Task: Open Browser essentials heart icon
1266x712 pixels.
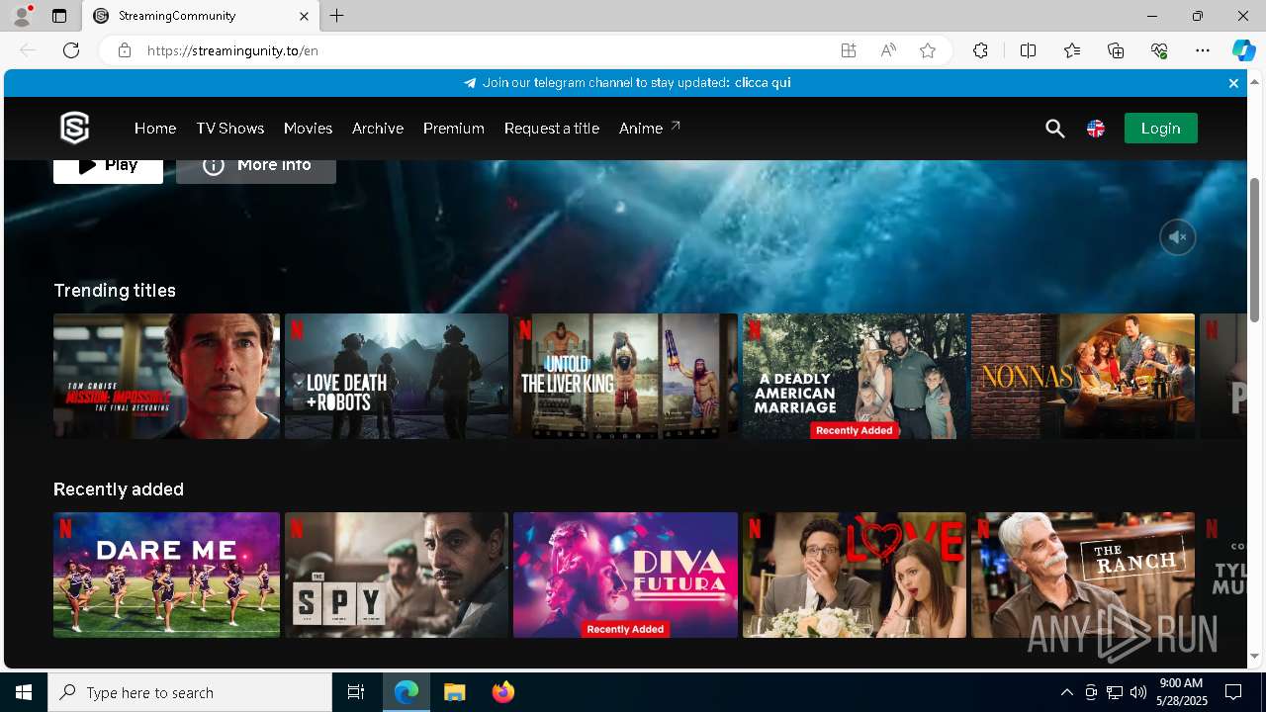Action: pyautogui.click(x=1159, y=50)
